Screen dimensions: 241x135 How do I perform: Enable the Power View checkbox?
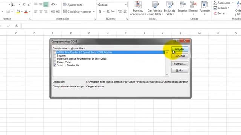55,62
